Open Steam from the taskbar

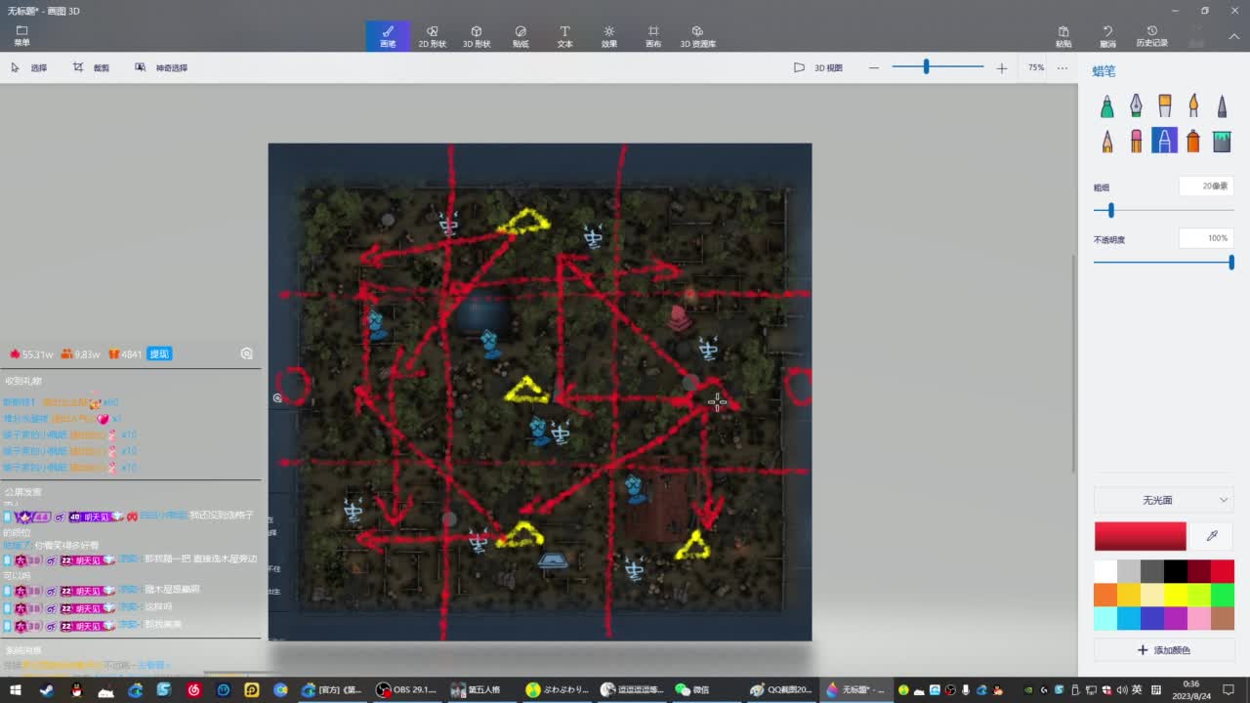click(47, 689)
